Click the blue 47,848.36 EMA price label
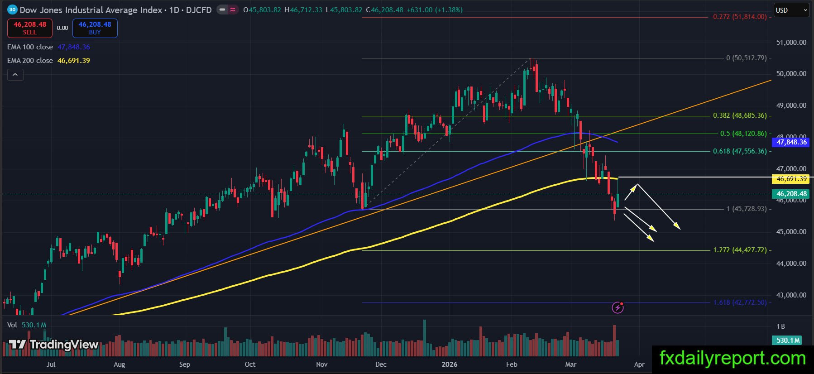Screen dimensions: 814x374 (791, 142)
